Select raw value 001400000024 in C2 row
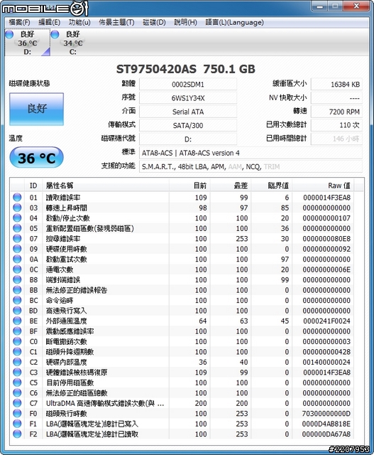This screenshot has height=455, width=374. (326, 362)
